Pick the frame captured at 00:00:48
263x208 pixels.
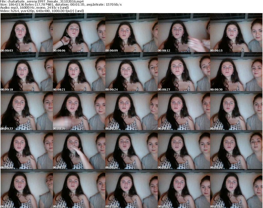click(x=27, y=150)
